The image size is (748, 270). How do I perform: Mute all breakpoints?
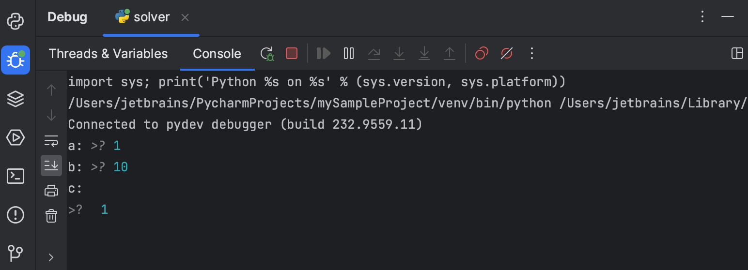[506, 53]
